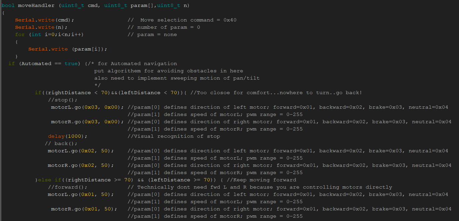Click the //forward(); comment
The height and width of the screenshot is (221, 459).
[68, 187]
